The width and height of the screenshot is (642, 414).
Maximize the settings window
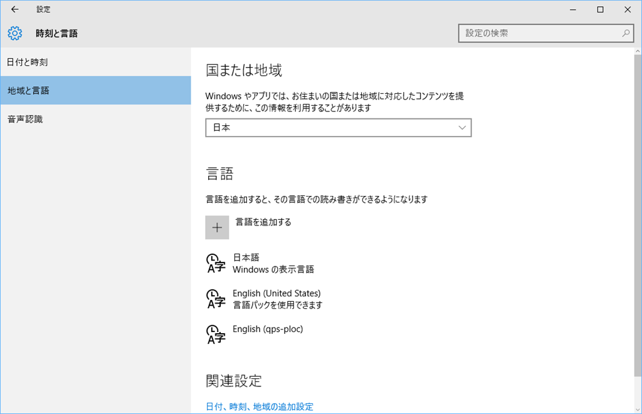coord(600,9)
